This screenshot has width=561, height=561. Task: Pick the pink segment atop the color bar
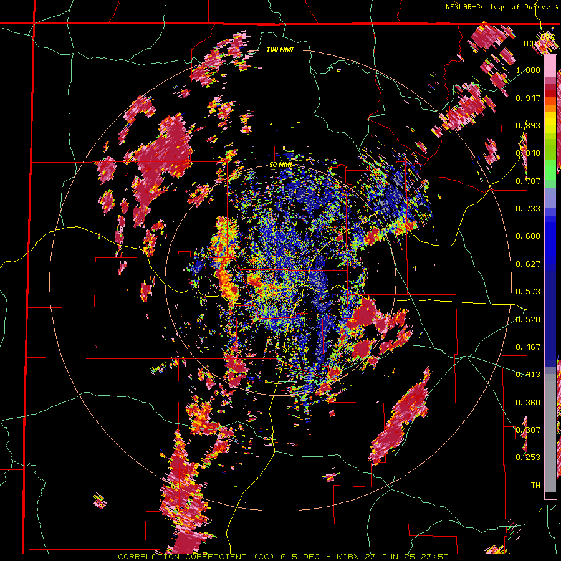[550, 66]
